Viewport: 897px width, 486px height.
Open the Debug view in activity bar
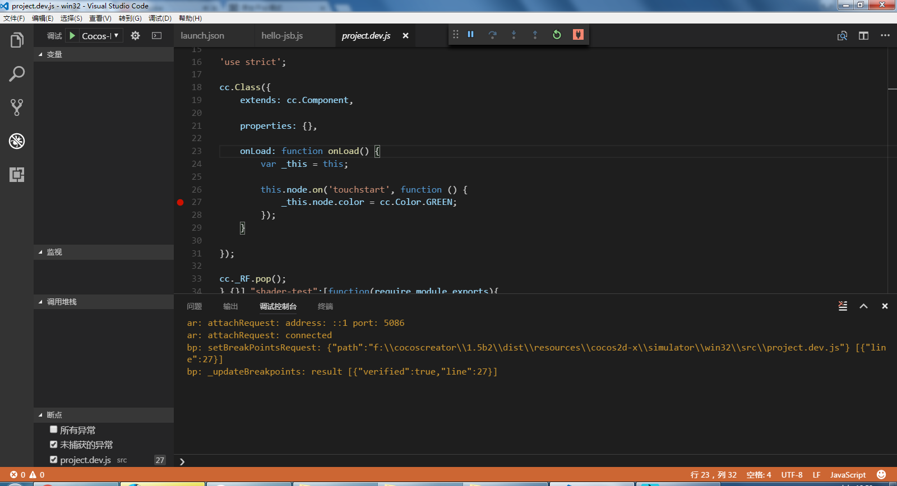(17, 141)
